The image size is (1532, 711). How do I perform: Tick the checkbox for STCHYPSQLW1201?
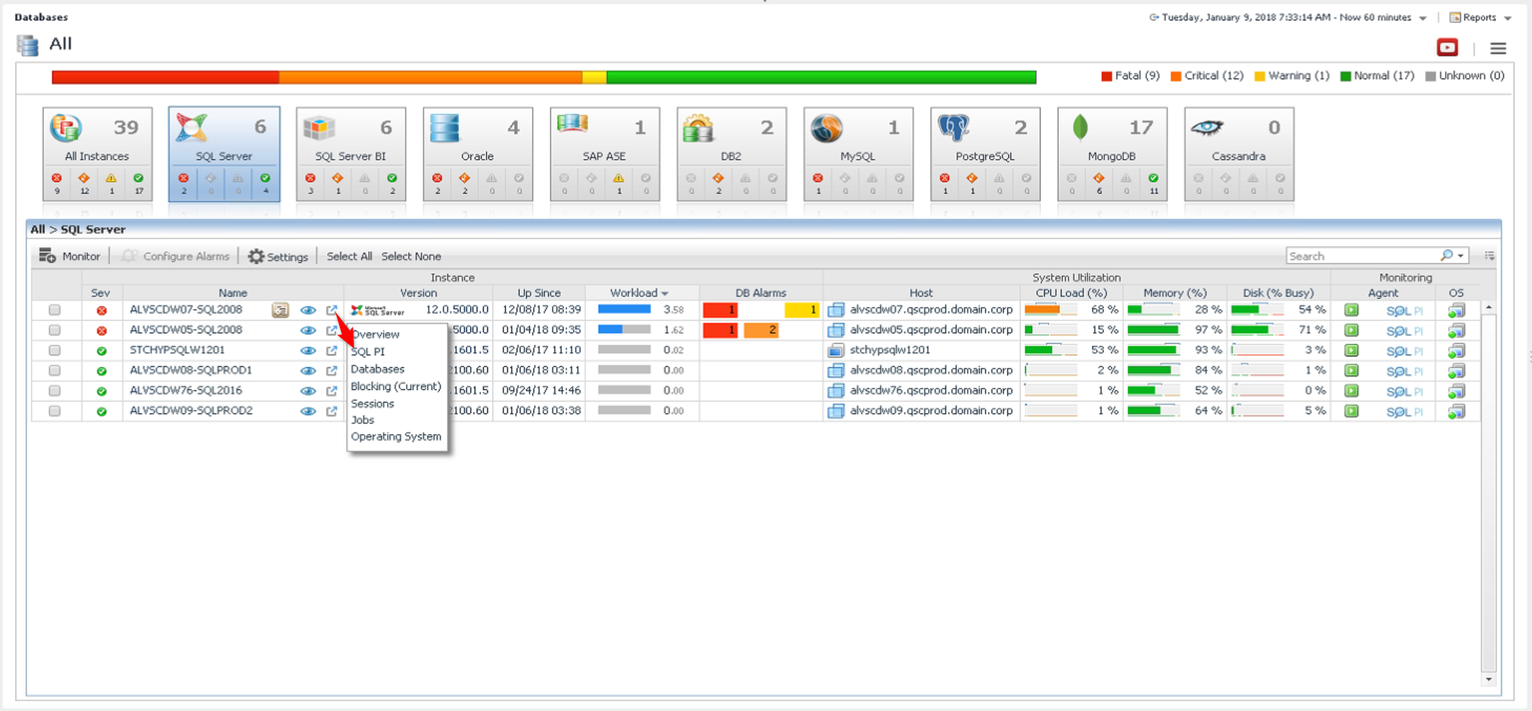[x=55, y=350]
